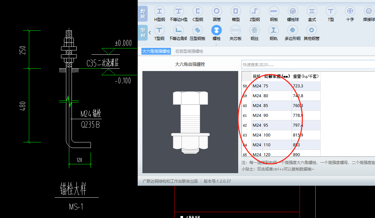The image size is (375, 218).
Task: Click the 锚栓大样 title in CAD drawing
Action: coord(73,189)
